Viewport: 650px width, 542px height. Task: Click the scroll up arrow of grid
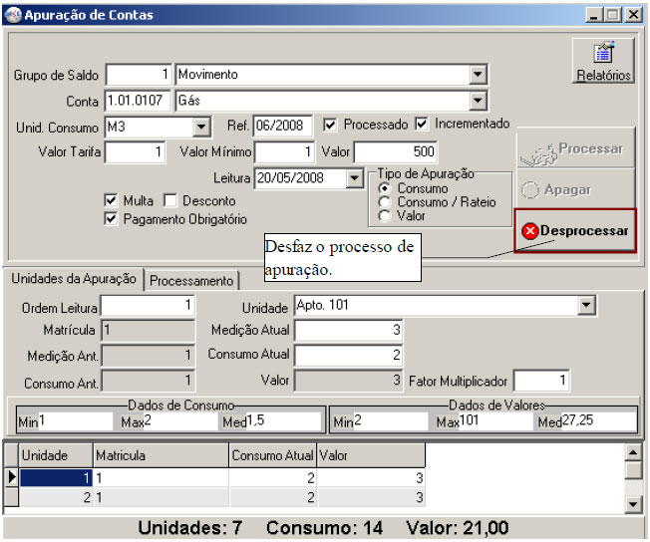pos(633,452)
